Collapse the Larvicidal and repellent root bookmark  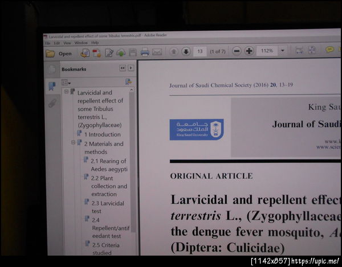66,92
